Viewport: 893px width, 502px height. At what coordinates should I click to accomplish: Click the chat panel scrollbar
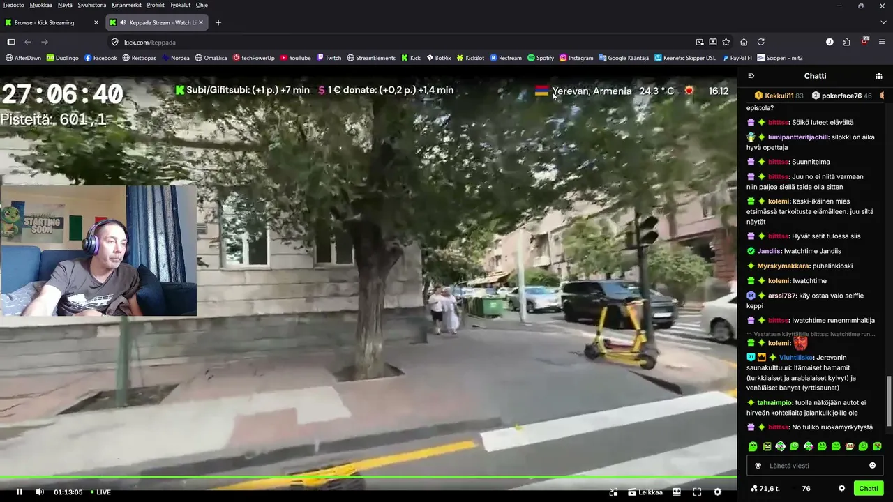889,400
